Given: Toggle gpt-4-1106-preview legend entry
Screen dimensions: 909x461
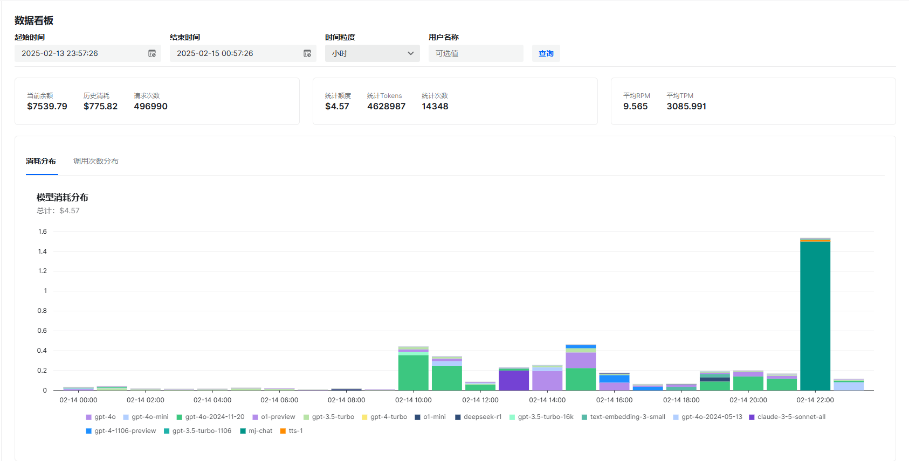Looking at the screenshot, I should [121, 431].
